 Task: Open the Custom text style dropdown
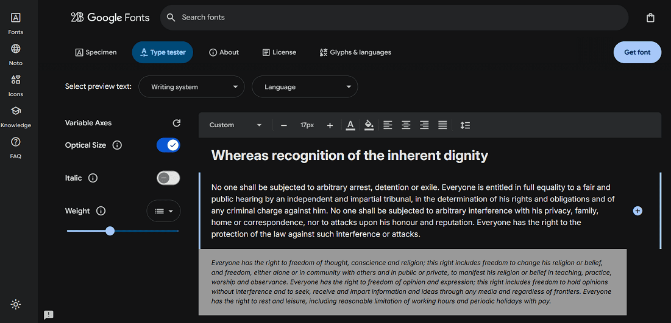[x=235, y=125]
